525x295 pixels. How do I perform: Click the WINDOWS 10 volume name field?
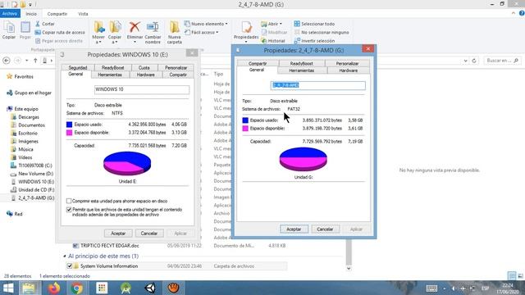[142, 89]
